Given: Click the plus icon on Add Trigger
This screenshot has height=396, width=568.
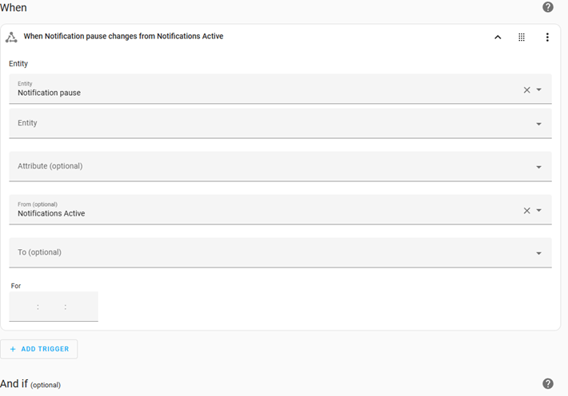Looking at the screenshot, I should coord(13,349).
